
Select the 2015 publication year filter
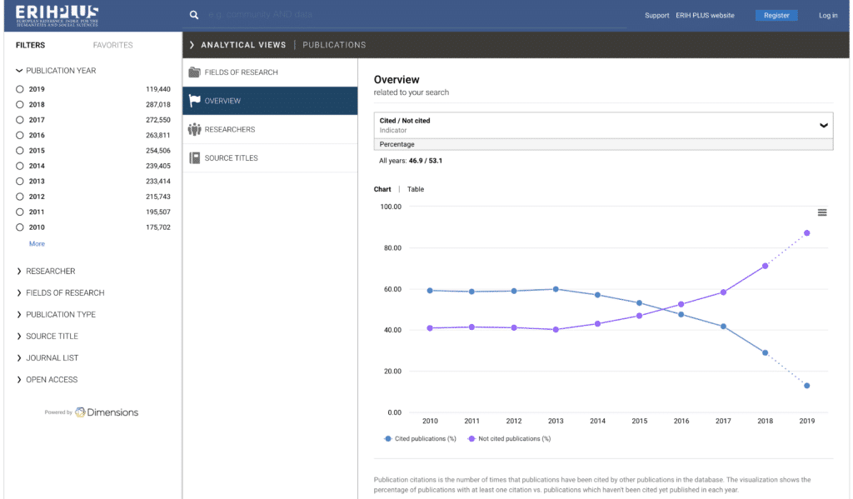point(20,151)
